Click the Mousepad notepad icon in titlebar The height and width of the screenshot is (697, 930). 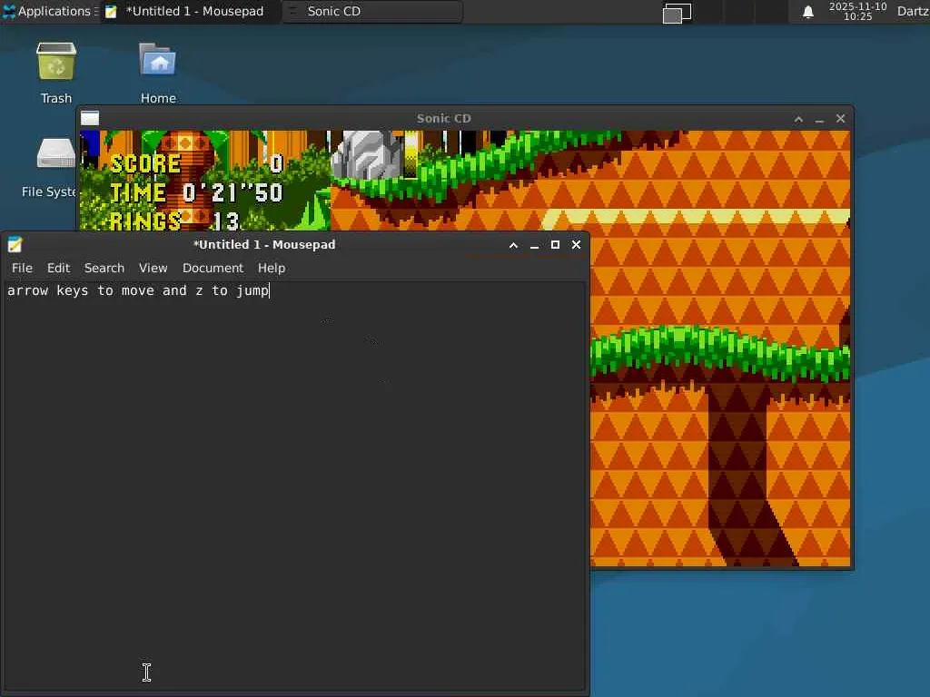tap(15, 244)
